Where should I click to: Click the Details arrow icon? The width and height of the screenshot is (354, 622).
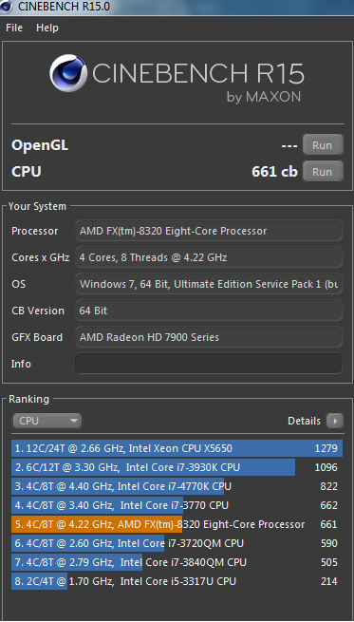pyautogui.click(x=335, y=421)
